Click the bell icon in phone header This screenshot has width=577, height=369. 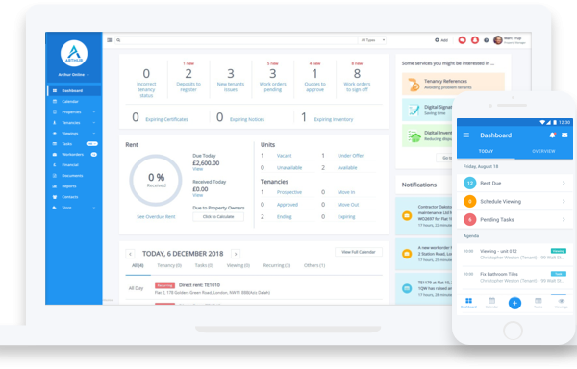click(552, 135)
